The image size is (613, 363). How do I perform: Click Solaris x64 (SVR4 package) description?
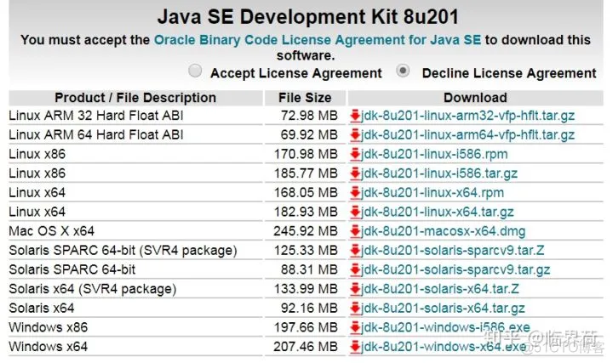tap(93, 289)
